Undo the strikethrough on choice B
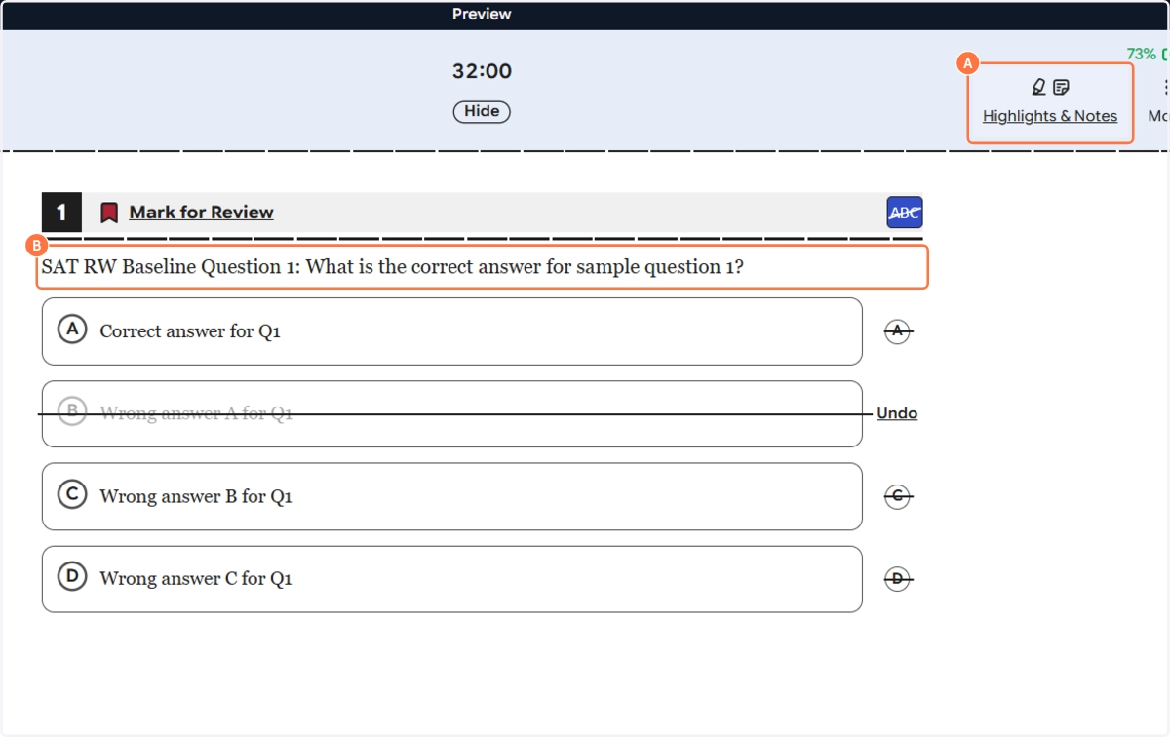Image resolution: width=1170 pixels, height=737 pixels. (897, 413)
